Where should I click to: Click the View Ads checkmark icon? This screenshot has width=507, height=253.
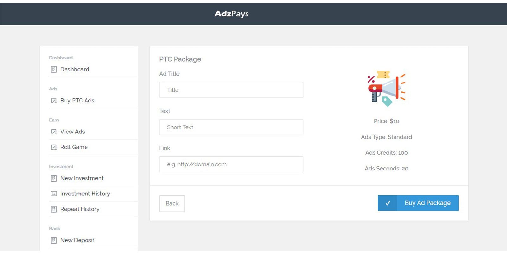pyautogui.click(x=54, y=132)
